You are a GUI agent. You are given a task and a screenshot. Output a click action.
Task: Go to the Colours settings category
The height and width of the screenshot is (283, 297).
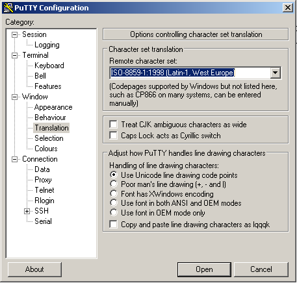(46, 149)
